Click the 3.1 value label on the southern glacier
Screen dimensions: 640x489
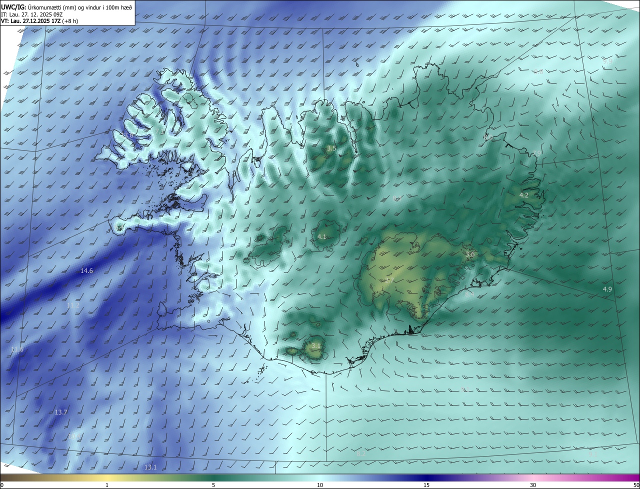pyautogui.click(x=315, y=345)
